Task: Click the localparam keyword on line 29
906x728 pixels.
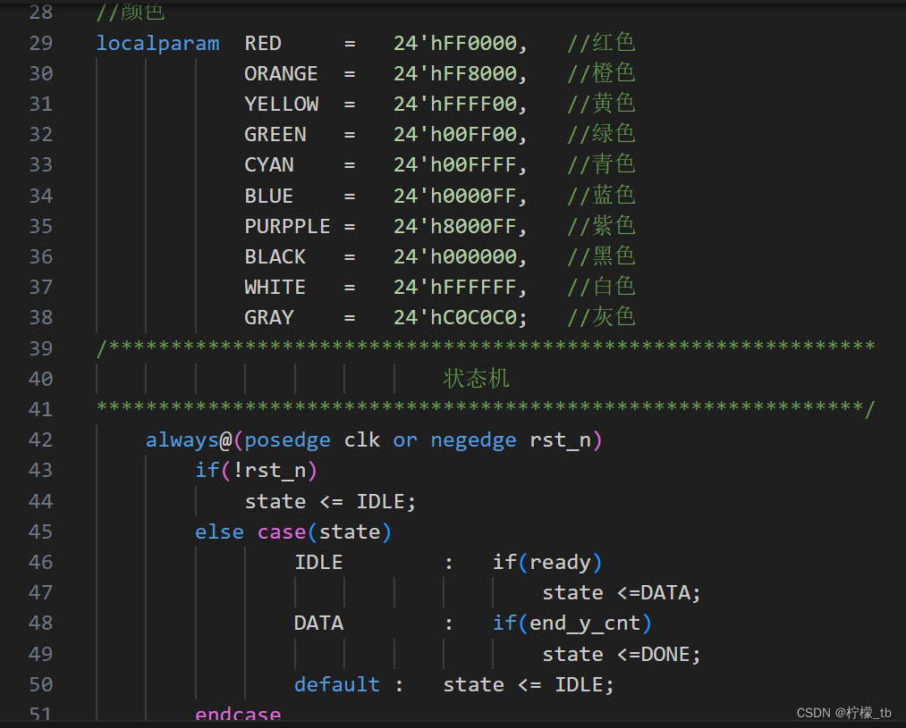Action: coord(157,42)
